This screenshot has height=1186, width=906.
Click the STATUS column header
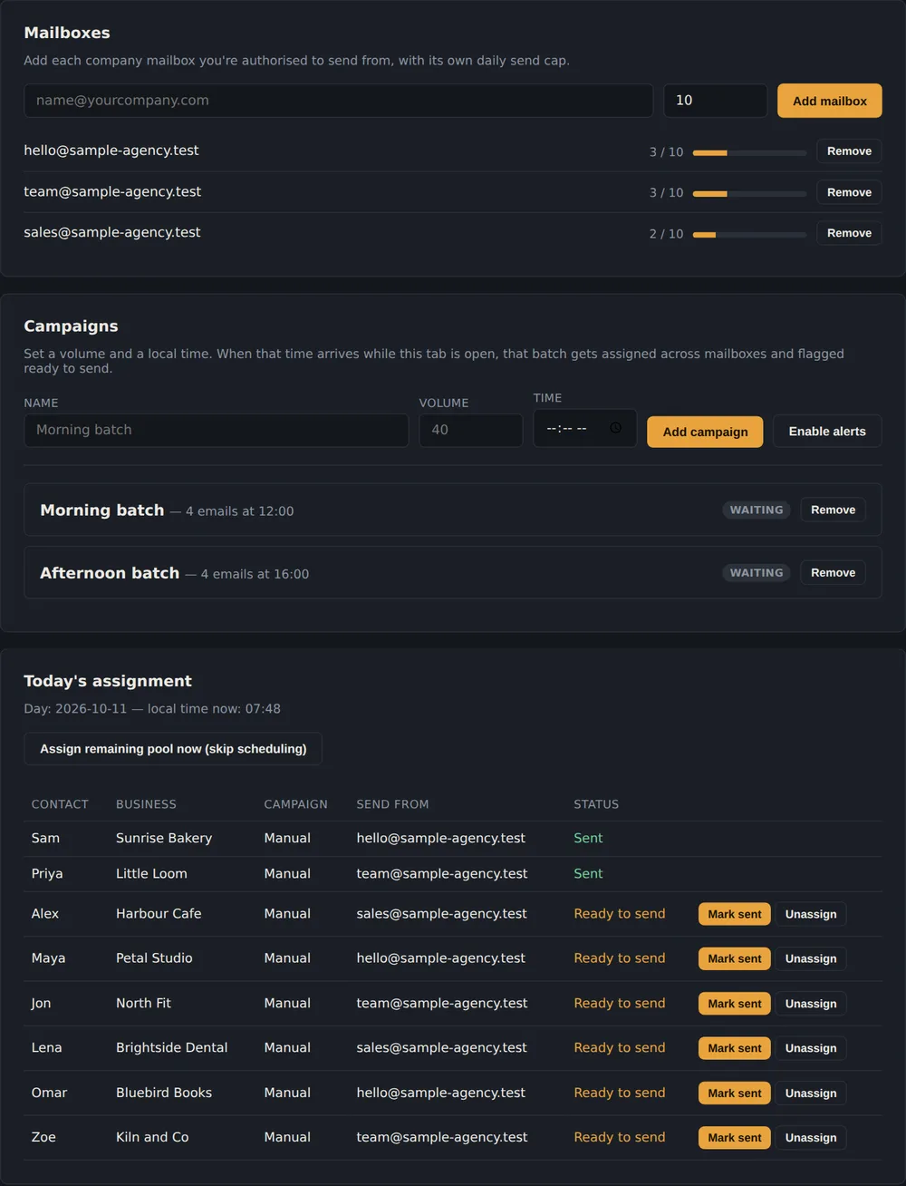coord(596,804)
